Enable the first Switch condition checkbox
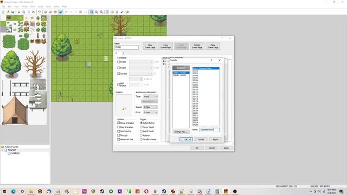 (x=119, y=62)
